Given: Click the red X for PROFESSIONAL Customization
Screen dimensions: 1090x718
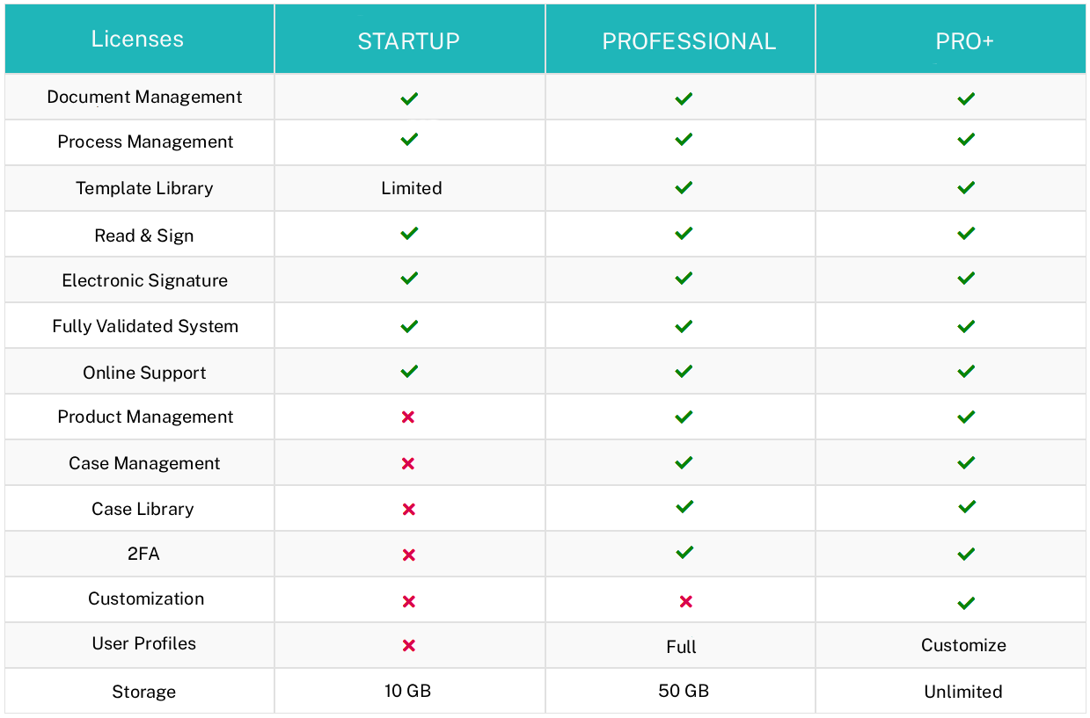Looking at the screenshot, I should coord(685,602).
